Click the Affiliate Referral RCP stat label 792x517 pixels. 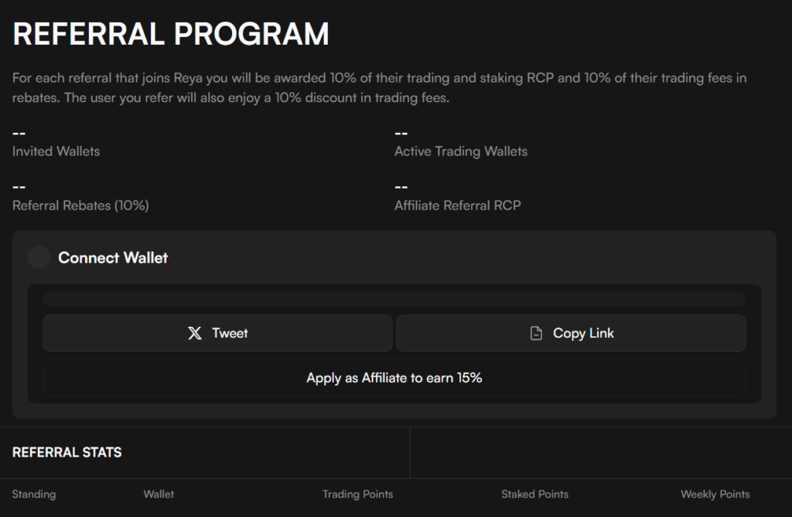pos(457,206)
